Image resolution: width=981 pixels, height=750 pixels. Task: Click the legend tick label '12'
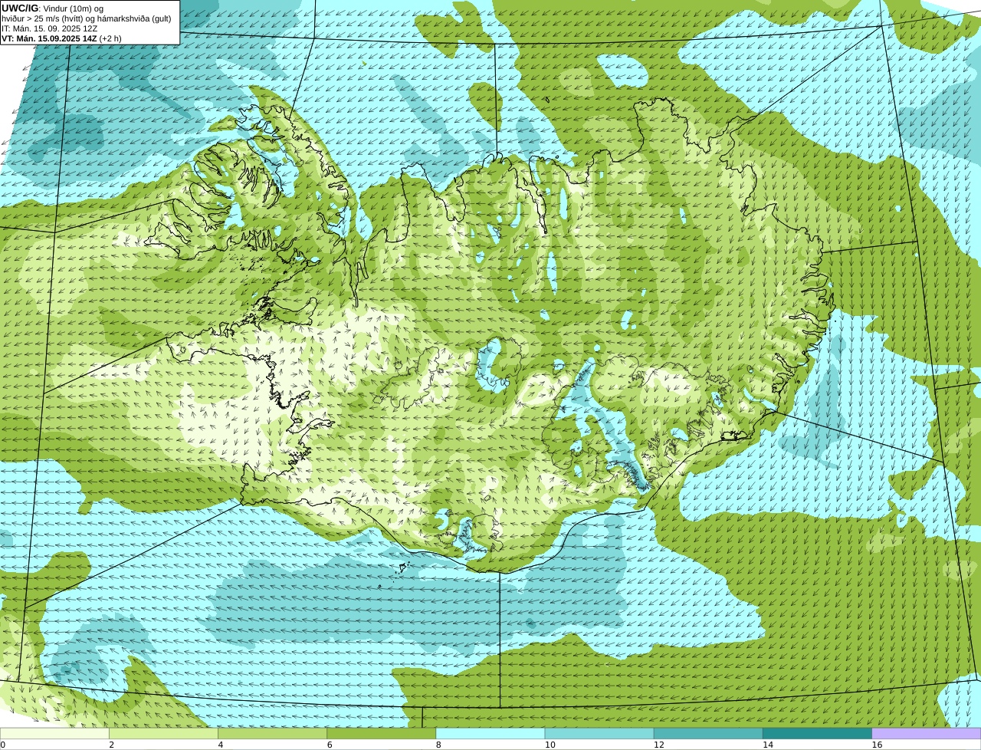point(659,745)
